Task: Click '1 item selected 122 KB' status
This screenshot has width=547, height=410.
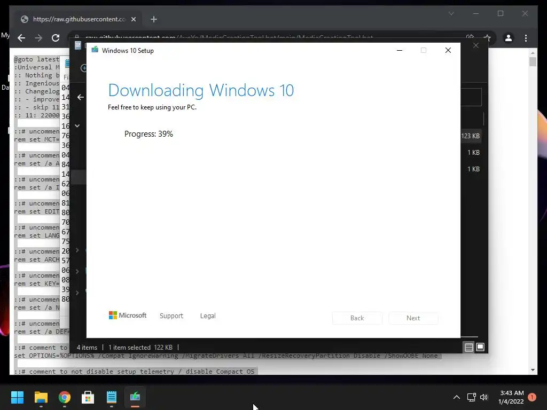Action: (140, 347)
